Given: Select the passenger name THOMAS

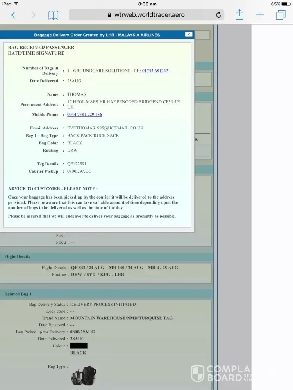Looking at the screenshot, I should (x=77, y=94).
